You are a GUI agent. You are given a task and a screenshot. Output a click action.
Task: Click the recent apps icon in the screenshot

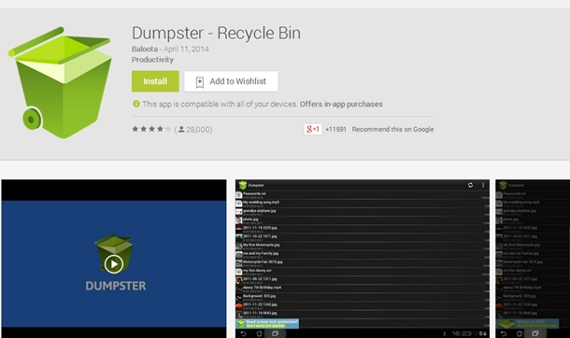[x=275, y=333]
